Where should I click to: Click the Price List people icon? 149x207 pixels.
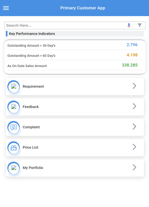(14, 147)
